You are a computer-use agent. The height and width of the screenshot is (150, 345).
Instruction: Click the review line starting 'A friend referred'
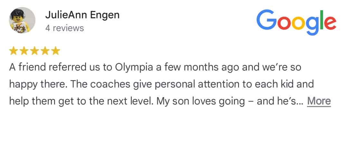click(155, 67)
